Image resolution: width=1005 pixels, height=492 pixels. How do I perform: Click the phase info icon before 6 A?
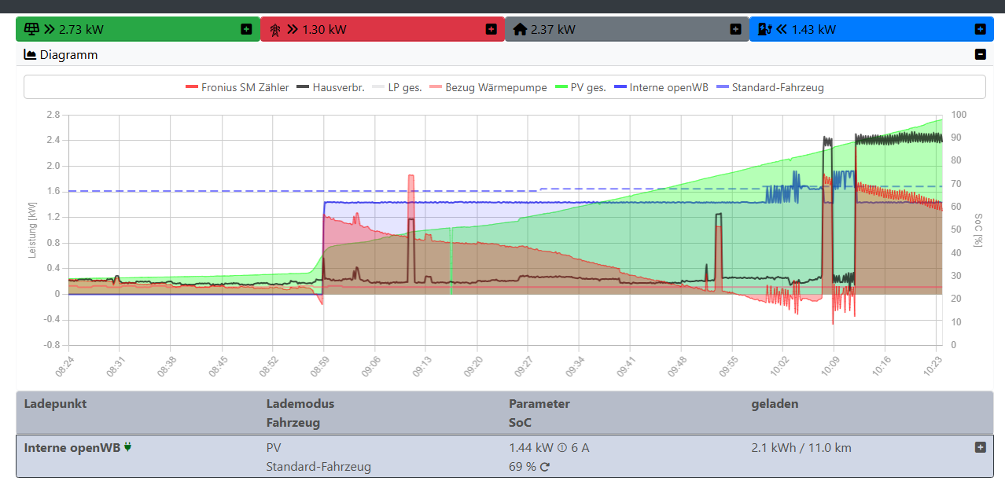click(562, 448)
